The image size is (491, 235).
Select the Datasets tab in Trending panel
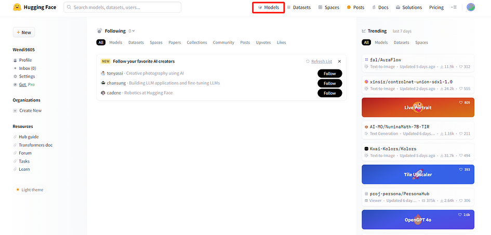[x=402, y=42]
